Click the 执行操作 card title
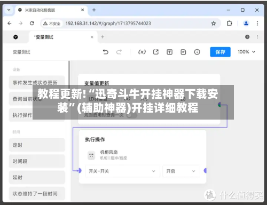Screen dimensions: 267x205 (95, 139)
